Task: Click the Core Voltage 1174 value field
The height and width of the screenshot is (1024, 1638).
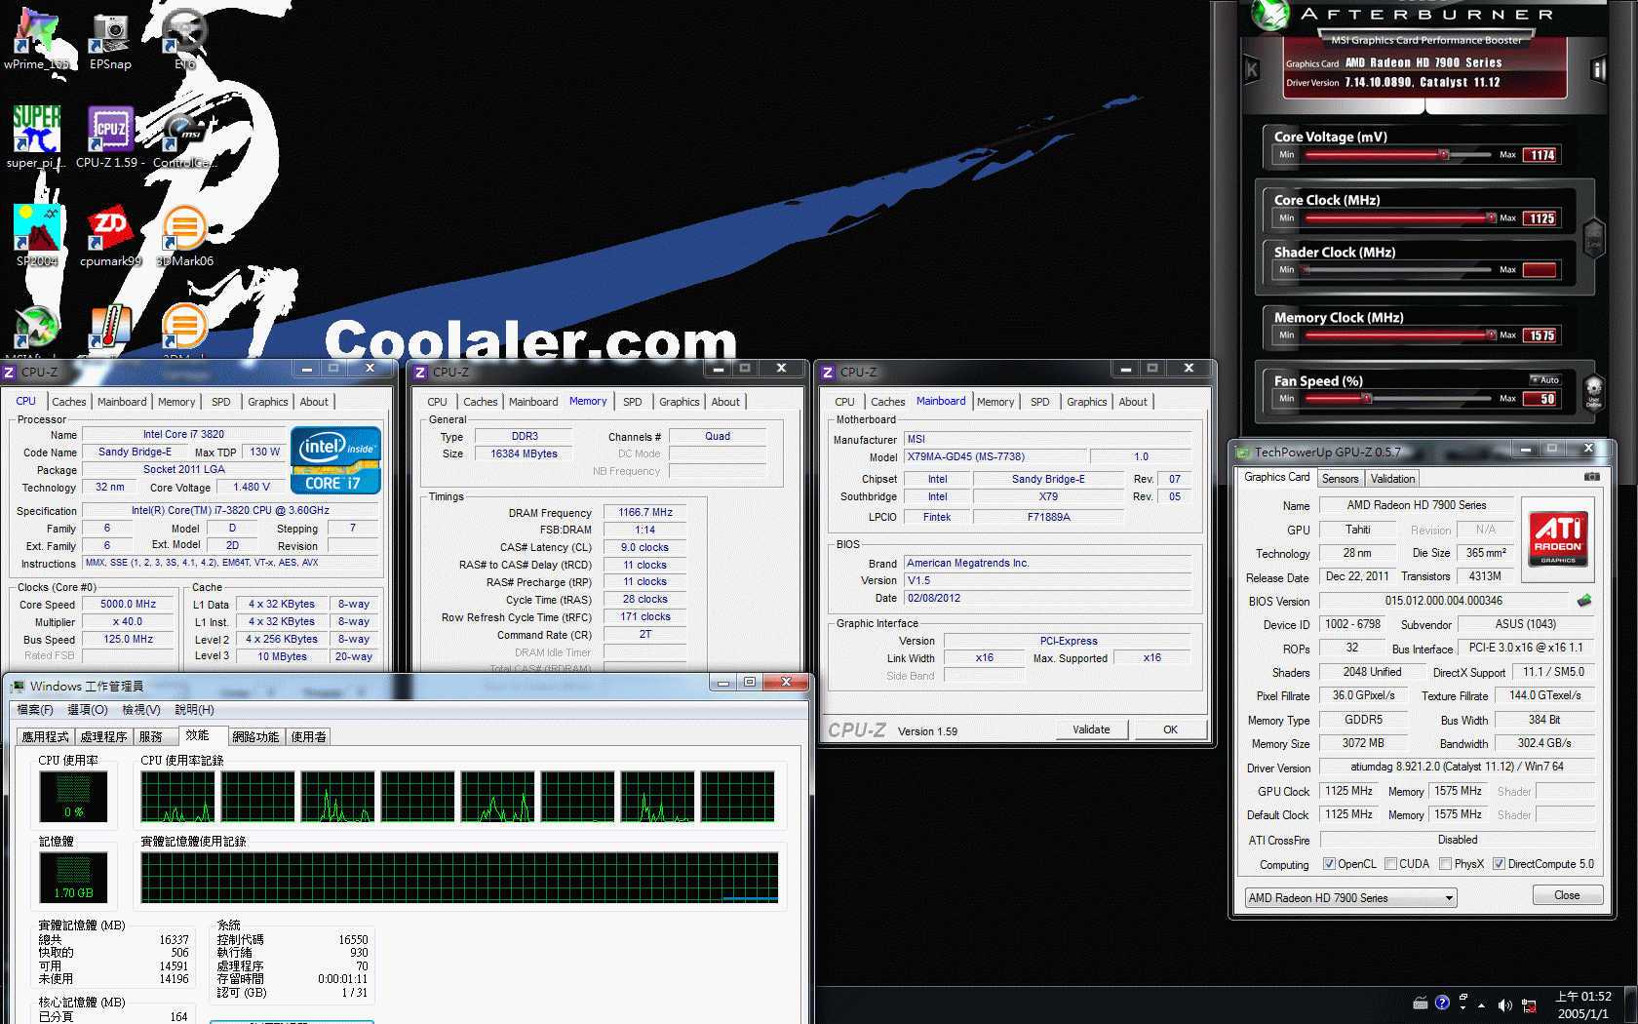Action: [x=1541, y=155]
